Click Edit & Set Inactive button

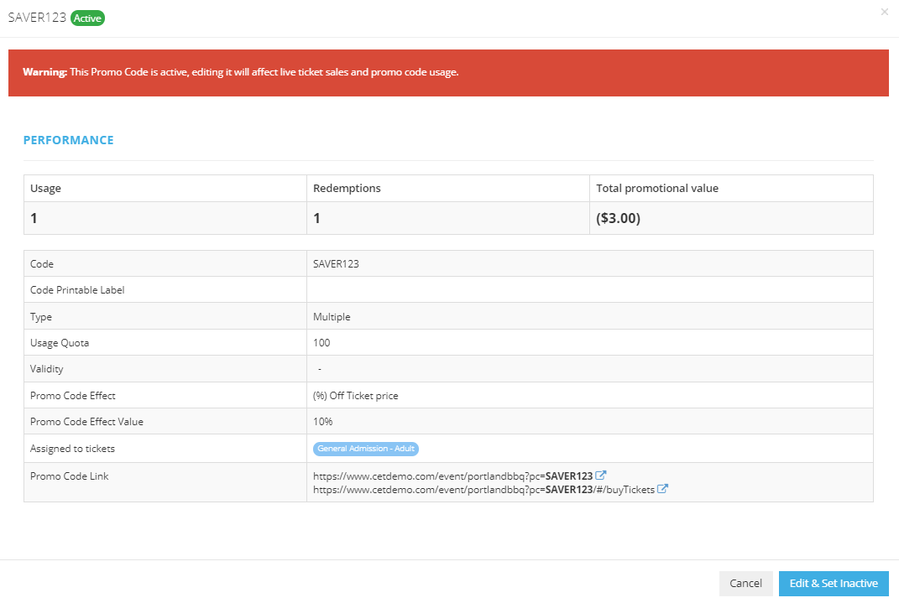(834, 583)
